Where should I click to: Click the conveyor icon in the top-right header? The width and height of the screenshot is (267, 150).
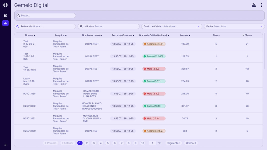254,5
